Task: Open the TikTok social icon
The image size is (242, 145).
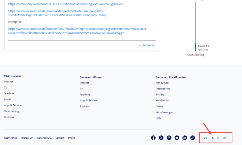Action: pos(193,138)
